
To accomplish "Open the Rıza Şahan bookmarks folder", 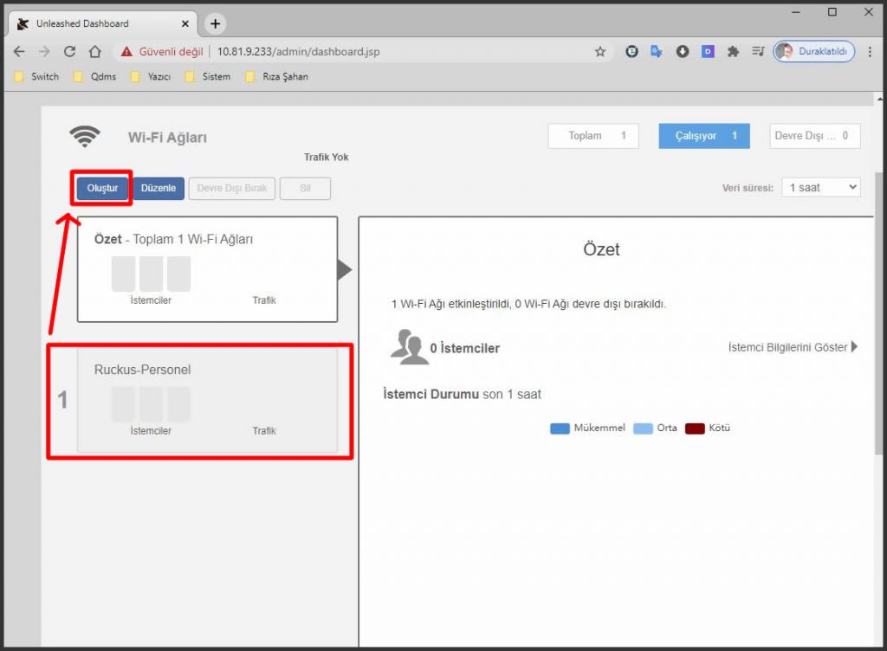I will pos(277,76).
